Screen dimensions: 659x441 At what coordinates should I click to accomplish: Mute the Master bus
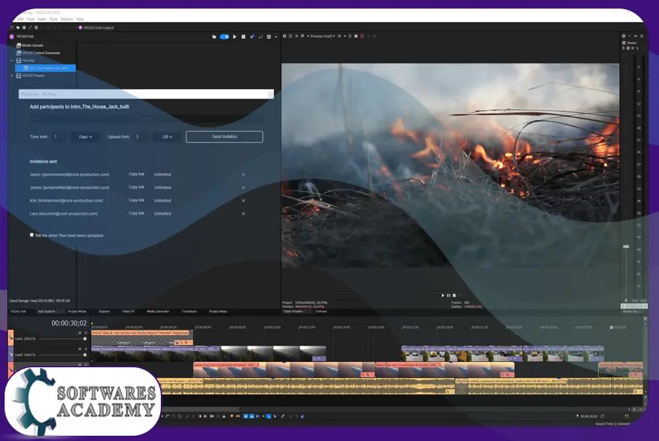point(633,48)
